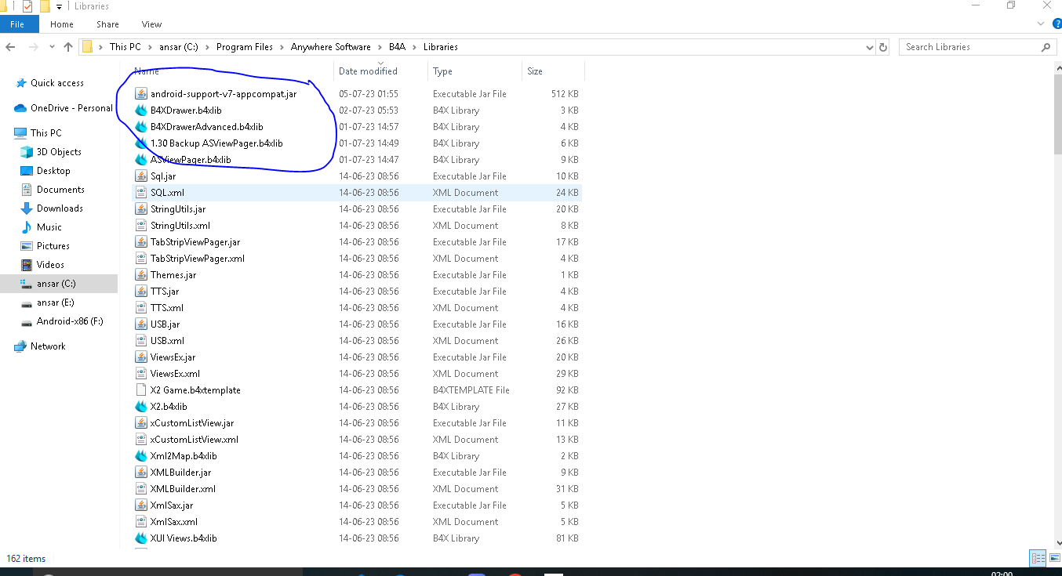Sort by the Type column header

click(x=475, y=71)
